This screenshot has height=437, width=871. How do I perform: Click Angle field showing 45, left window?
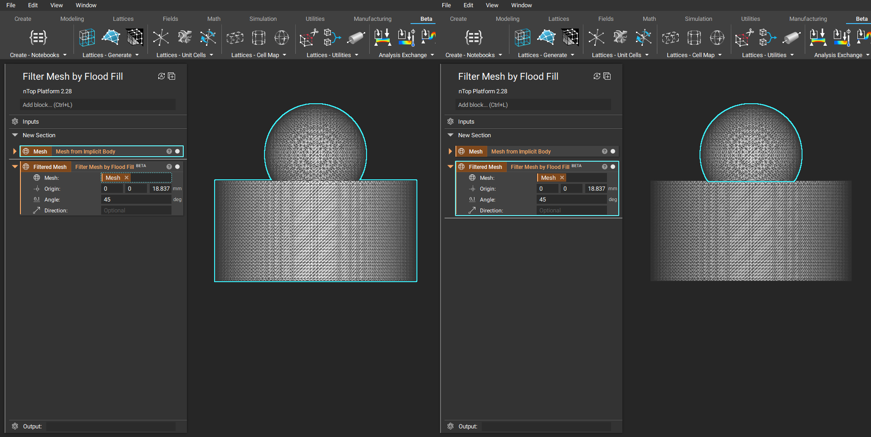[x=136, y=200]
